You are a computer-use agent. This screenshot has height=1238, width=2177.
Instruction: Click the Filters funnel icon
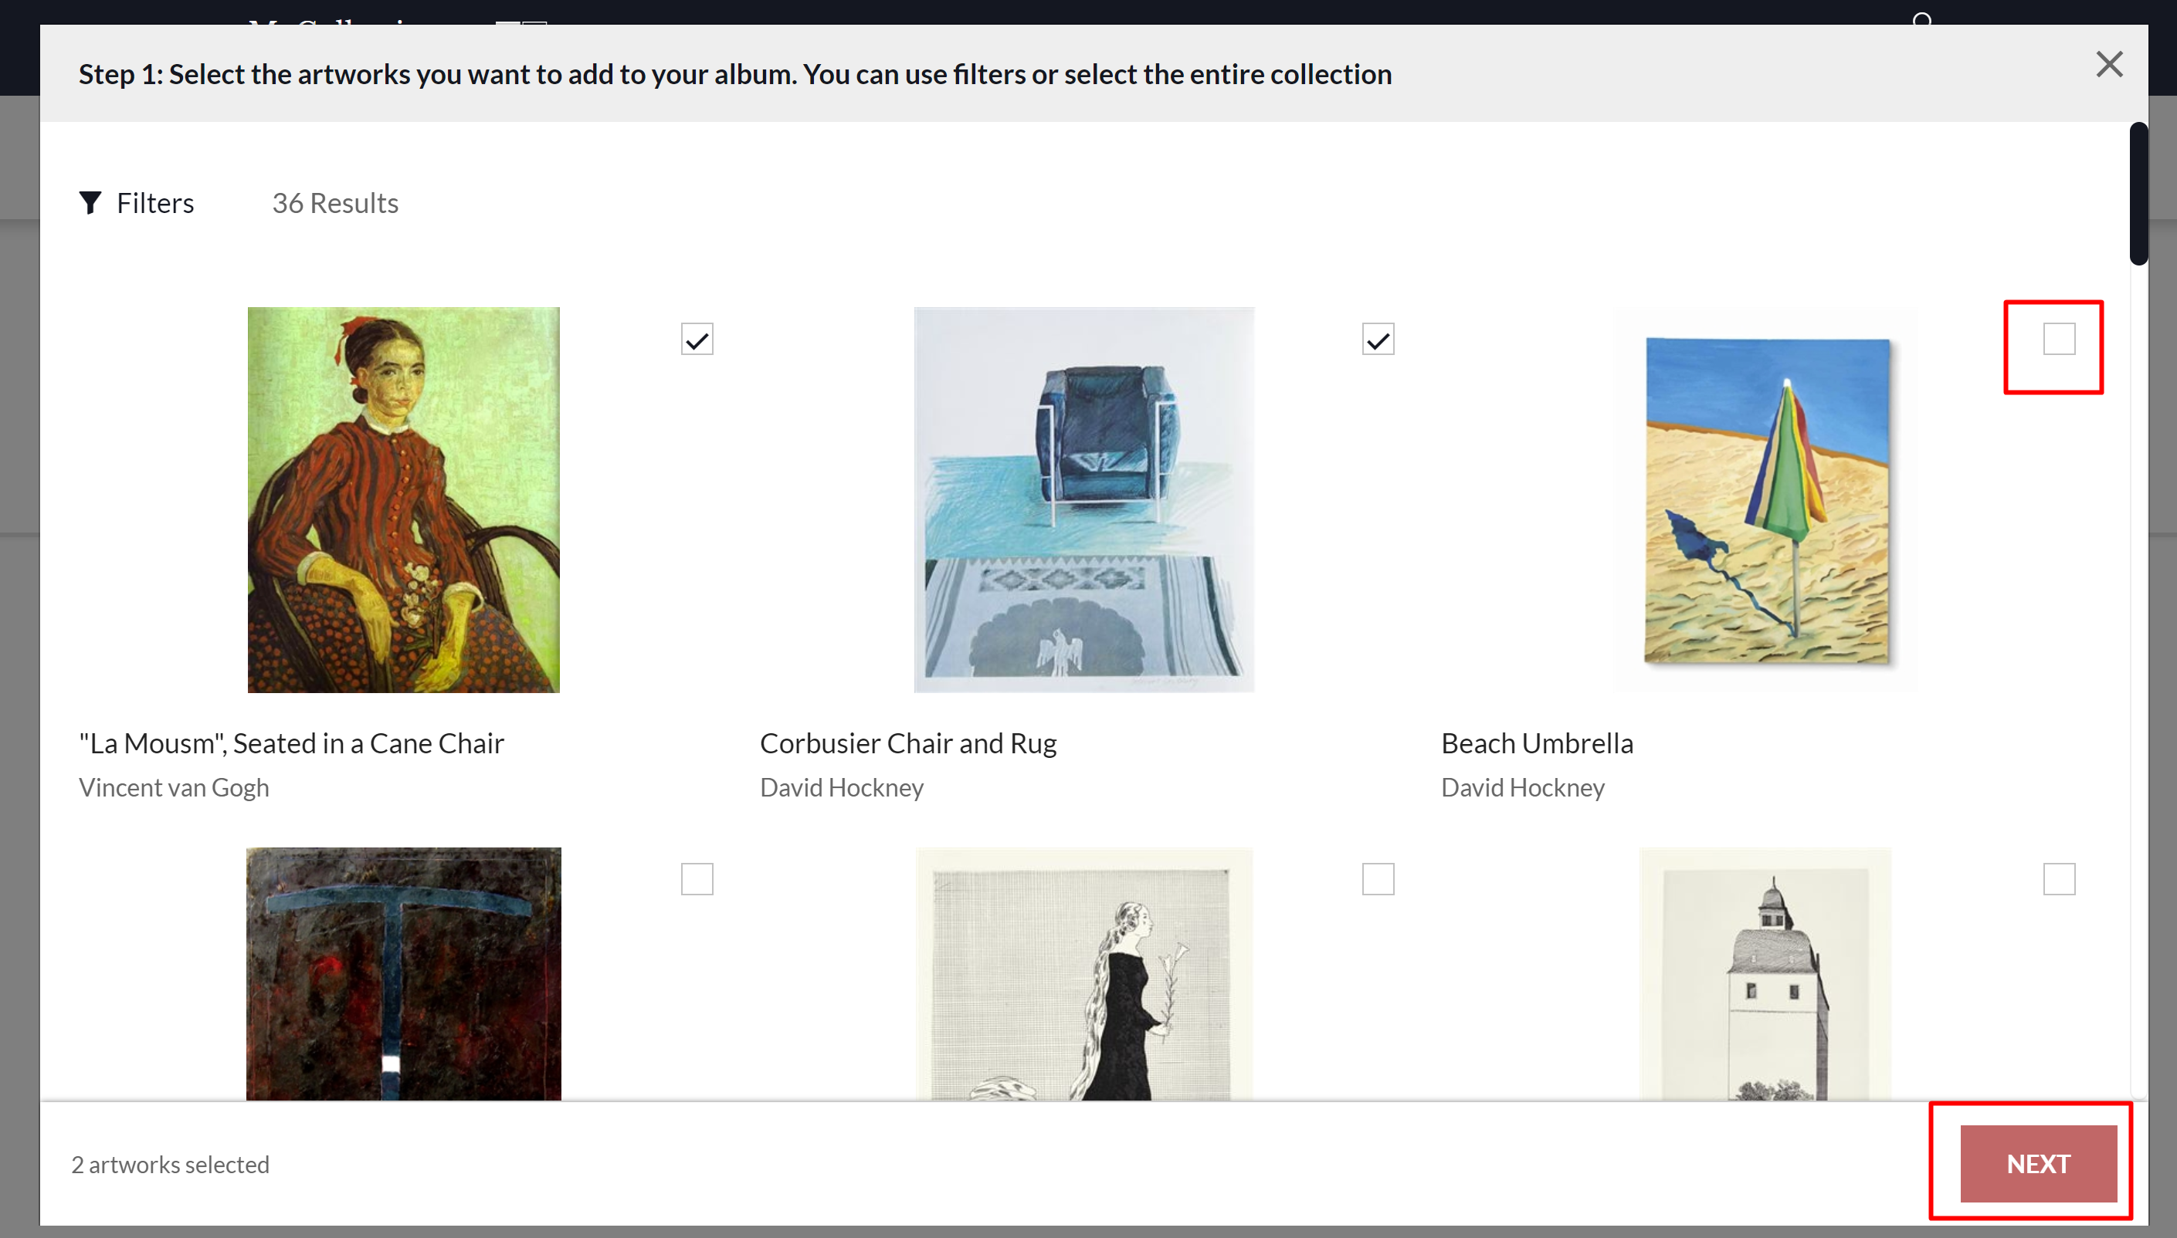pos(90,202)
